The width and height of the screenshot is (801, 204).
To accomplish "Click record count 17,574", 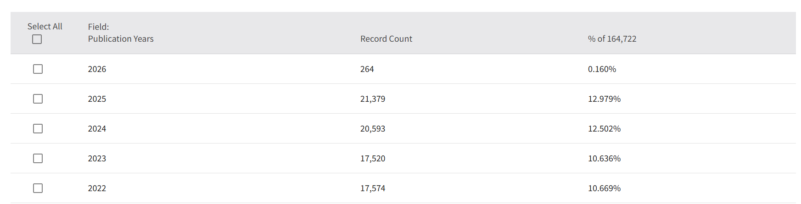I will tap(373, 188).
